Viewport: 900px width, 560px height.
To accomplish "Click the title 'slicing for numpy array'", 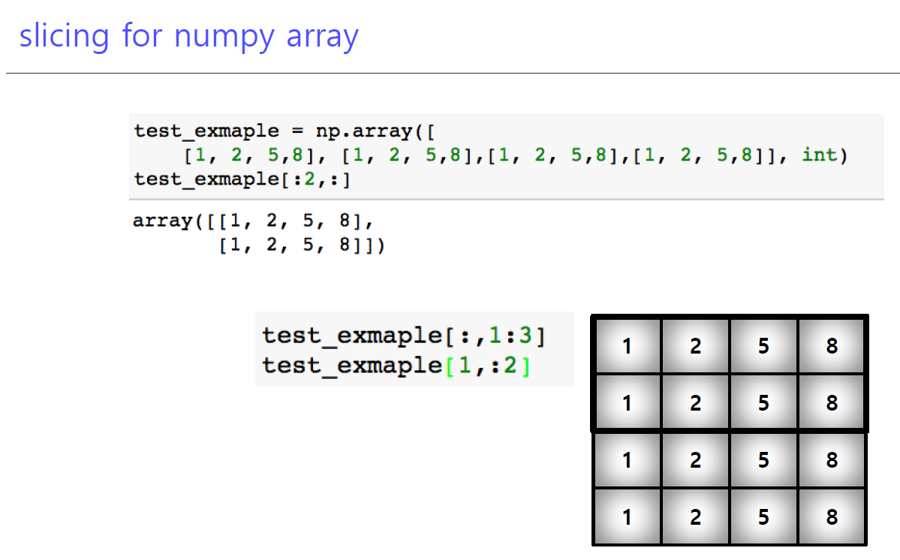I will [189, 36].
